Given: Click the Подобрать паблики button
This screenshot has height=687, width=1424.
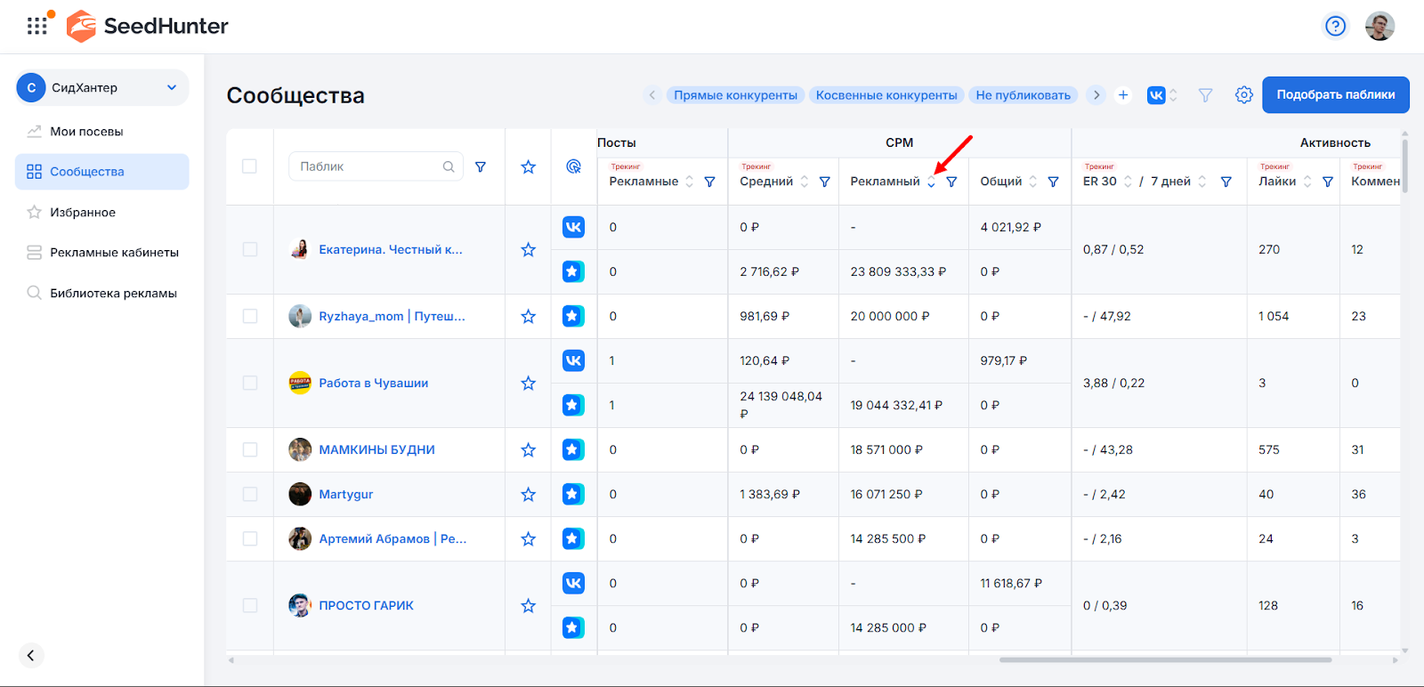Looking at the screenshot, I should click(x=1335, y=95).
